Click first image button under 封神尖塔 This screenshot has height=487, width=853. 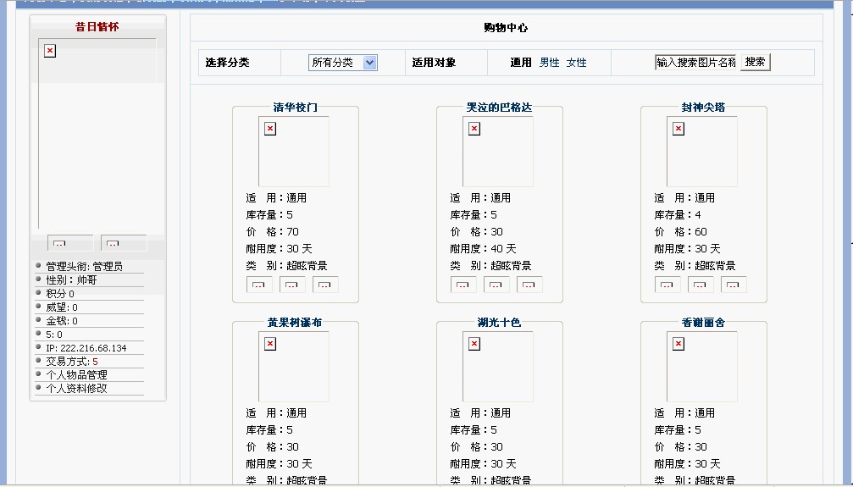[x=667, y=285]
